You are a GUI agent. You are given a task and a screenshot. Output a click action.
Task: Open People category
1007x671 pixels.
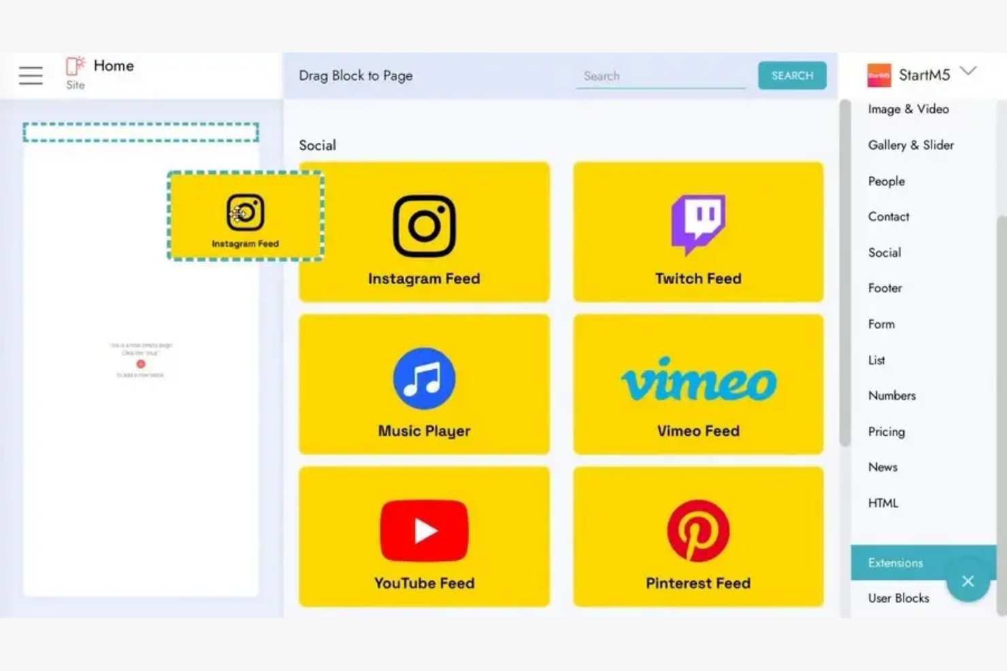click(887, 181)
